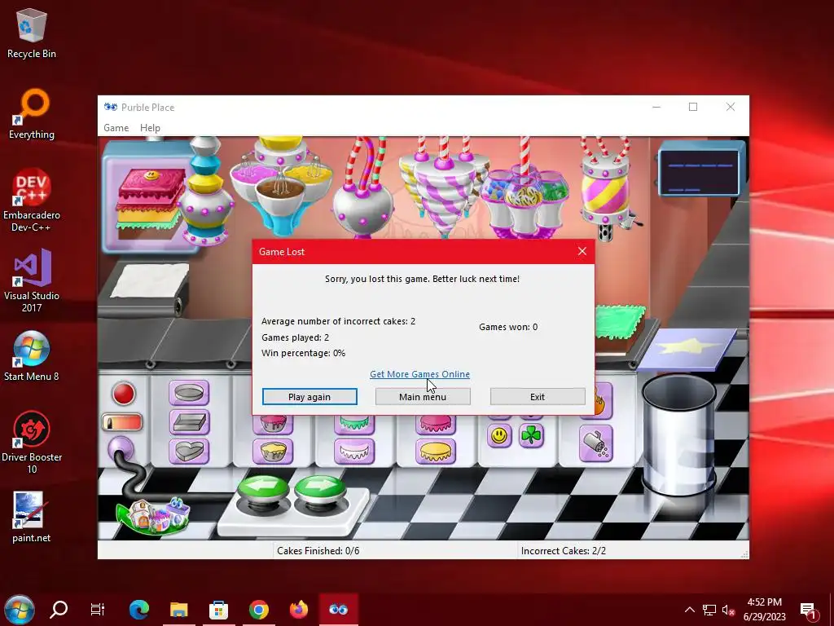Select the heart-shaped cake pan

point(189,451)
